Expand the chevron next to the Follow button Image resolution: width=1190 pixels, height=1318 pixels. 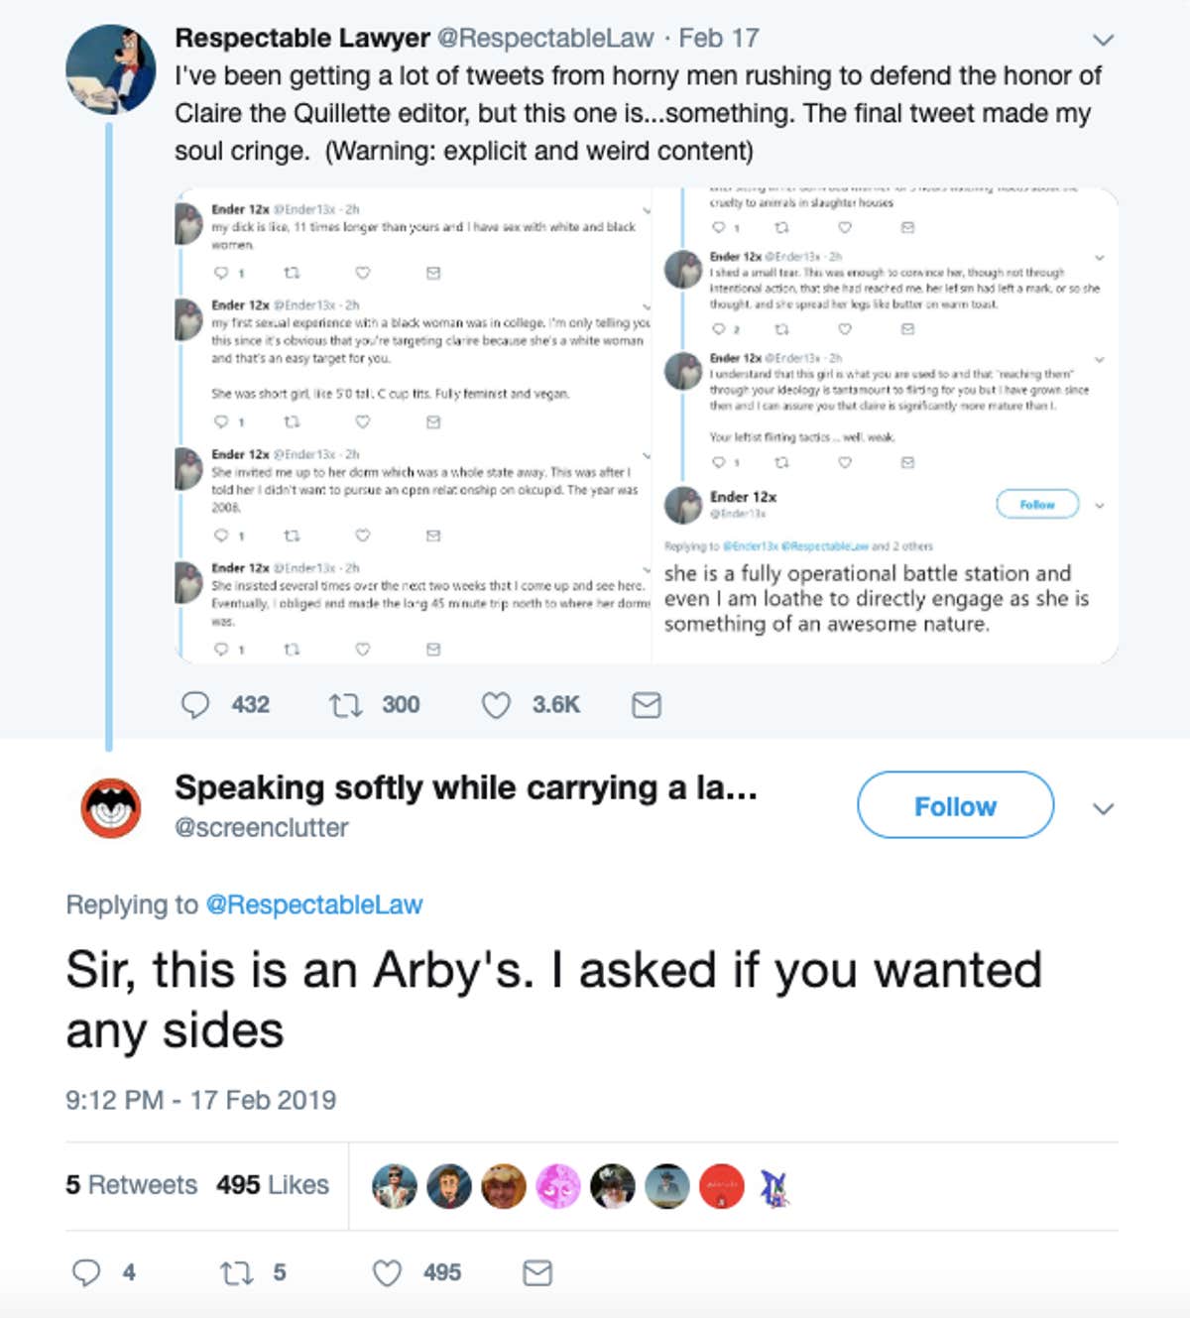[x=1103, y=809]
